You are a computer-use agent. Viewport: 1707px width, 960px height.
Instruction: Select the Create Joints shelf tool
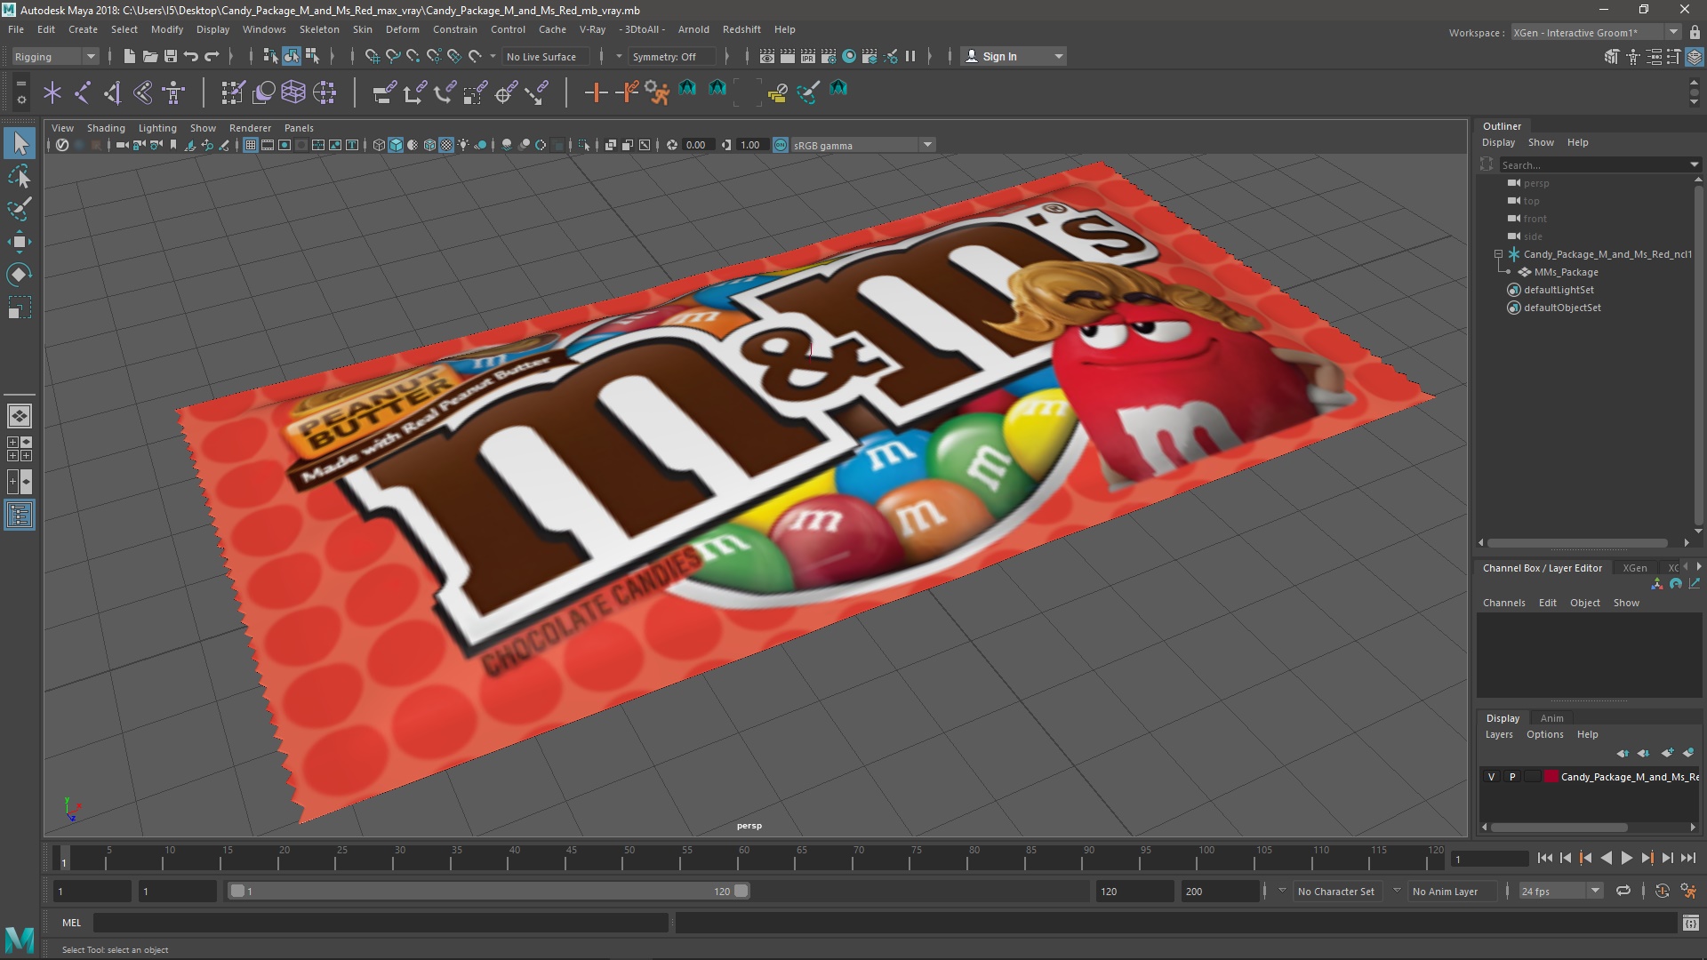pyautogui.click(x=83, y=92)
